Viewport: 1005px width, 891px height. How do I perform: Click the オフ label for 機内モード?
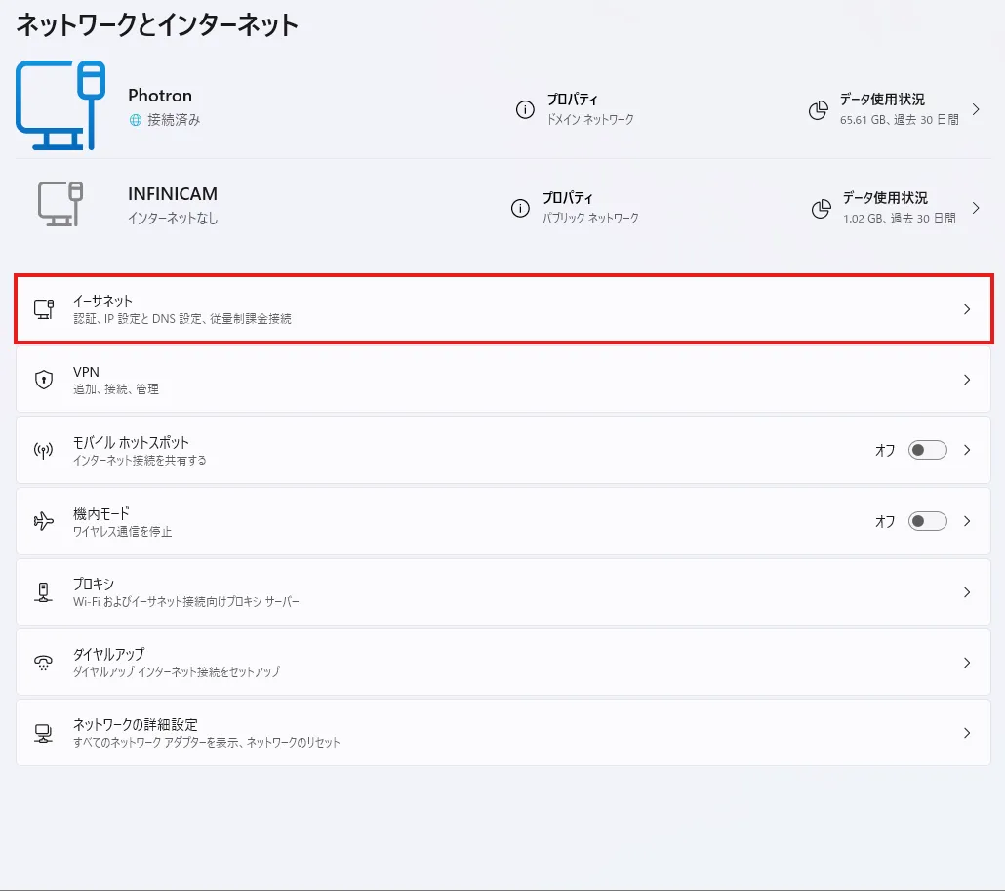[x=885, y=522]
